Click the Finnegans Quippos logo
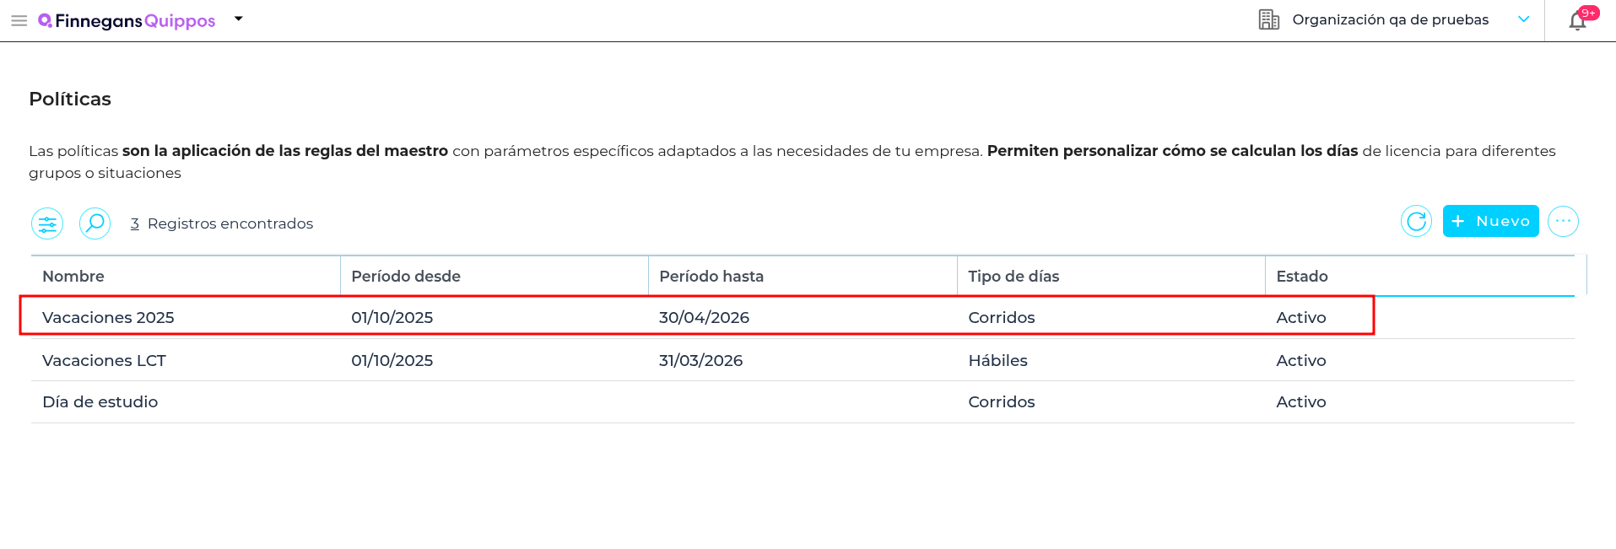 (x=127, y=20)
